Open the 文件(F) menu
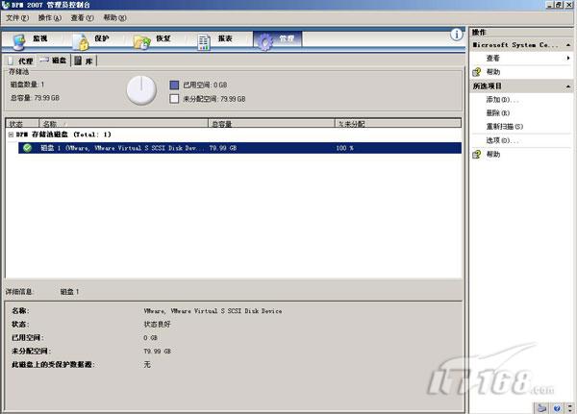The height and width of the screenshot is (414, 577). (x=17, y=17)
